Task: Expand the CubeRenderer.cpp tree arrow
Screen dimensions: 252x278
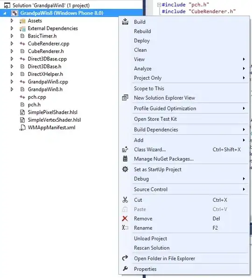Action: pos(12,44)
